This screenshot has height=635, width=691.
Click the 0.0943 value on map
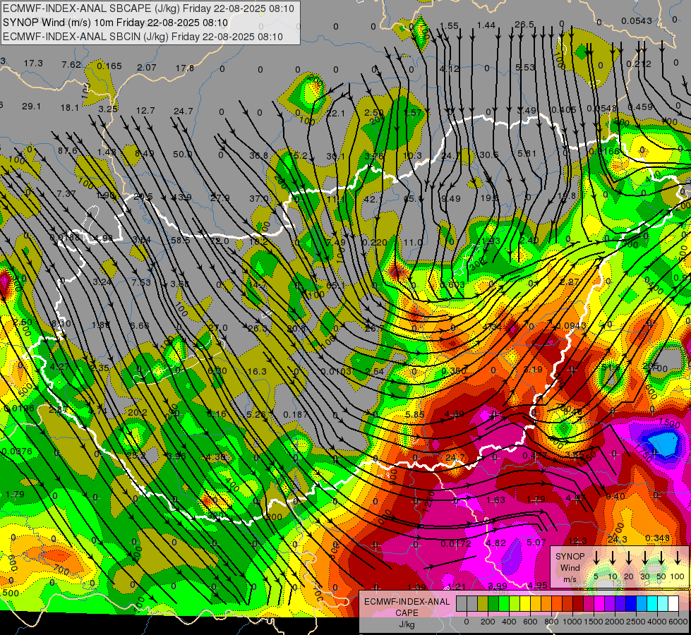coord(572,326)
